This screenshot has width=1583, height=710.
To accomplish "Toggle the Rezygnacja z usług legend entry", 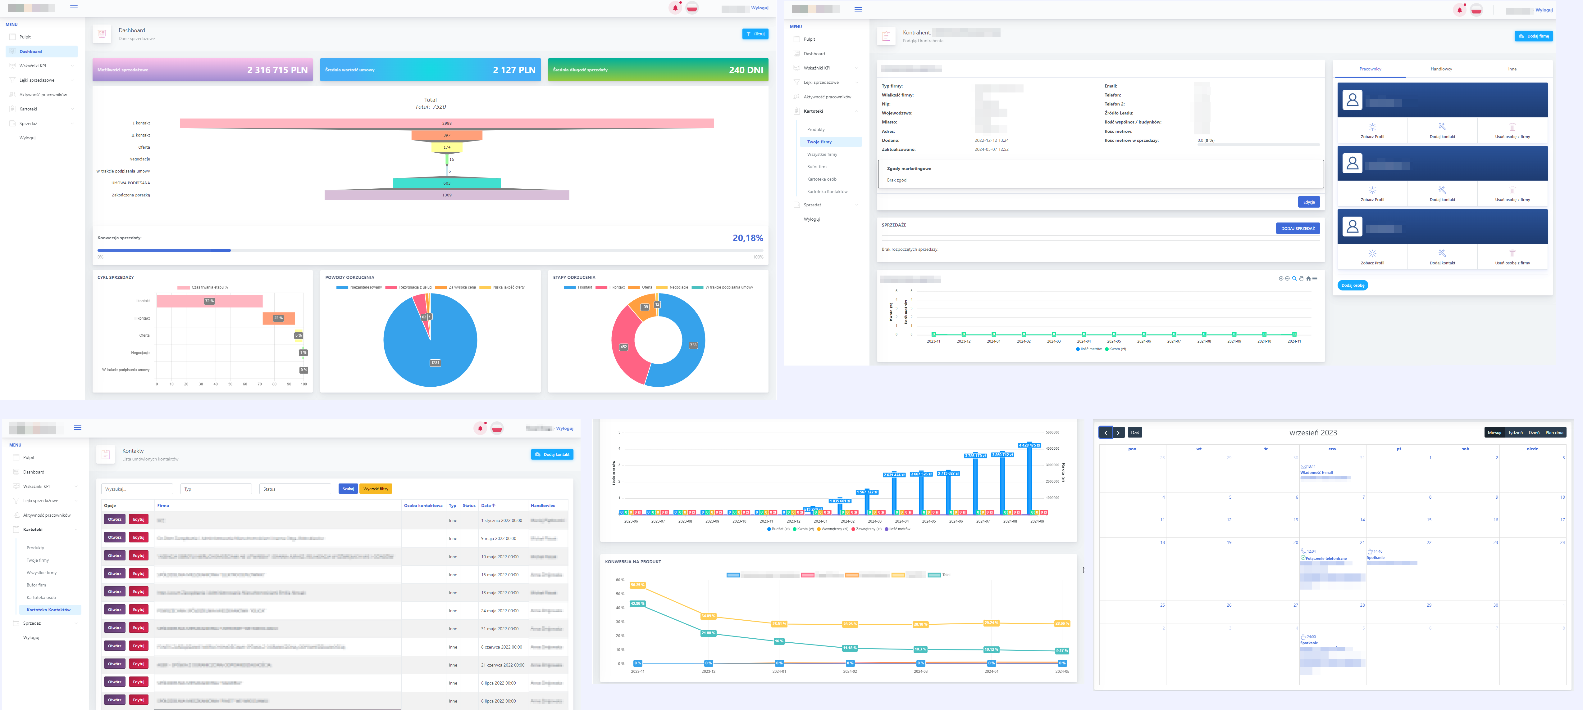I will pyautogui.click(x=409, y=287).
